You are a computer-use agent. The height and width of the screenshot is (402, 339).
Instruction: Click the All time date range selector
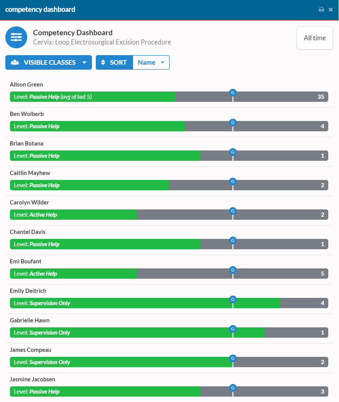pyautogui.click(x=314, y=38)
